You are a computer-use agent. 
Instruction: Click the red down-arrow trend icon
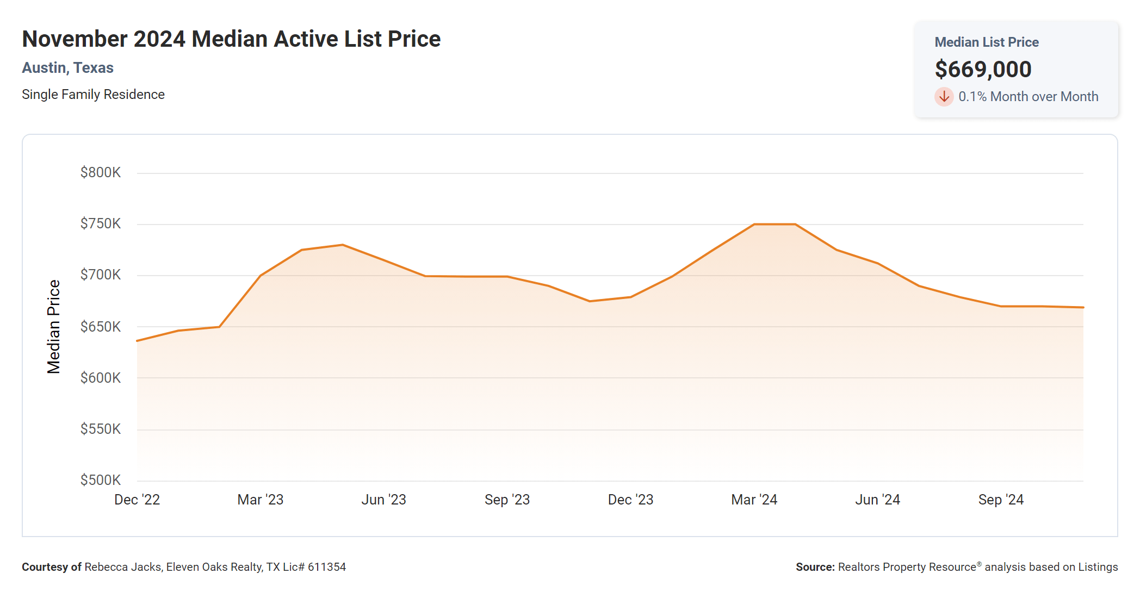point(944,97)
